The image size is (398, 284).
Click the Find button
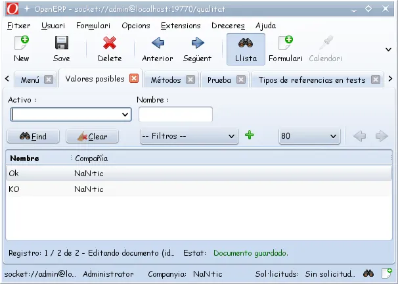click(x=33, y=136)
